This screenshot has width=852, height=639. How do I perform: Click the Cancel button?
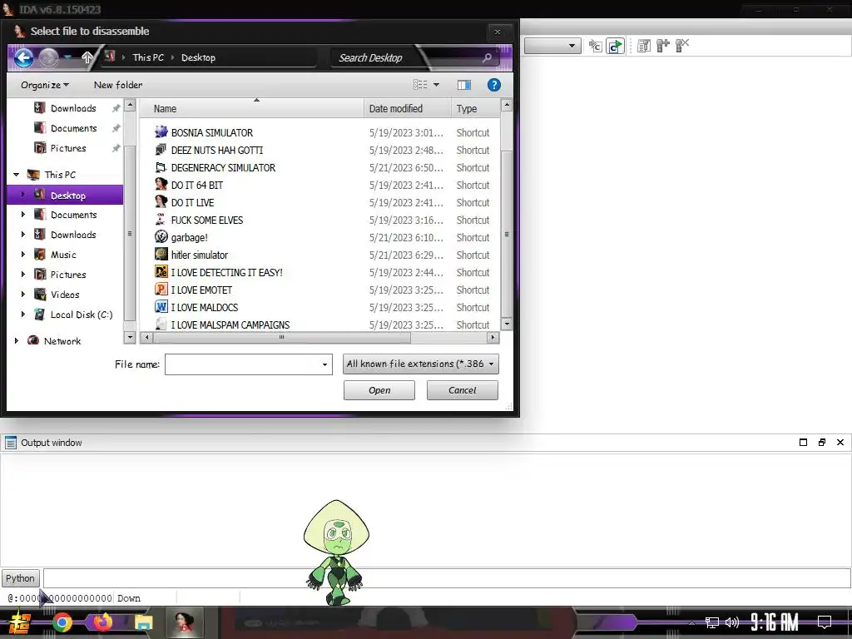[x=463, y=390]
